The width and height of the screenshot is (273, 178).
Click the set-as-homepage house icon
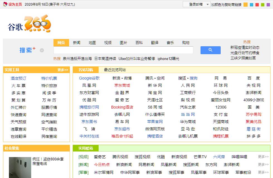coord(5,4)
